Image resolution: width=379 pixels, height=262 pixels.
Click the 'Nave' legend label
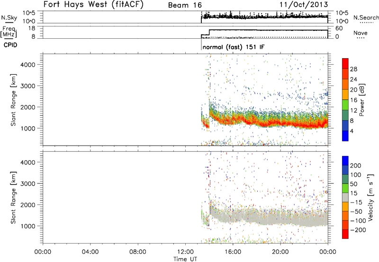(x=361, y=33)
